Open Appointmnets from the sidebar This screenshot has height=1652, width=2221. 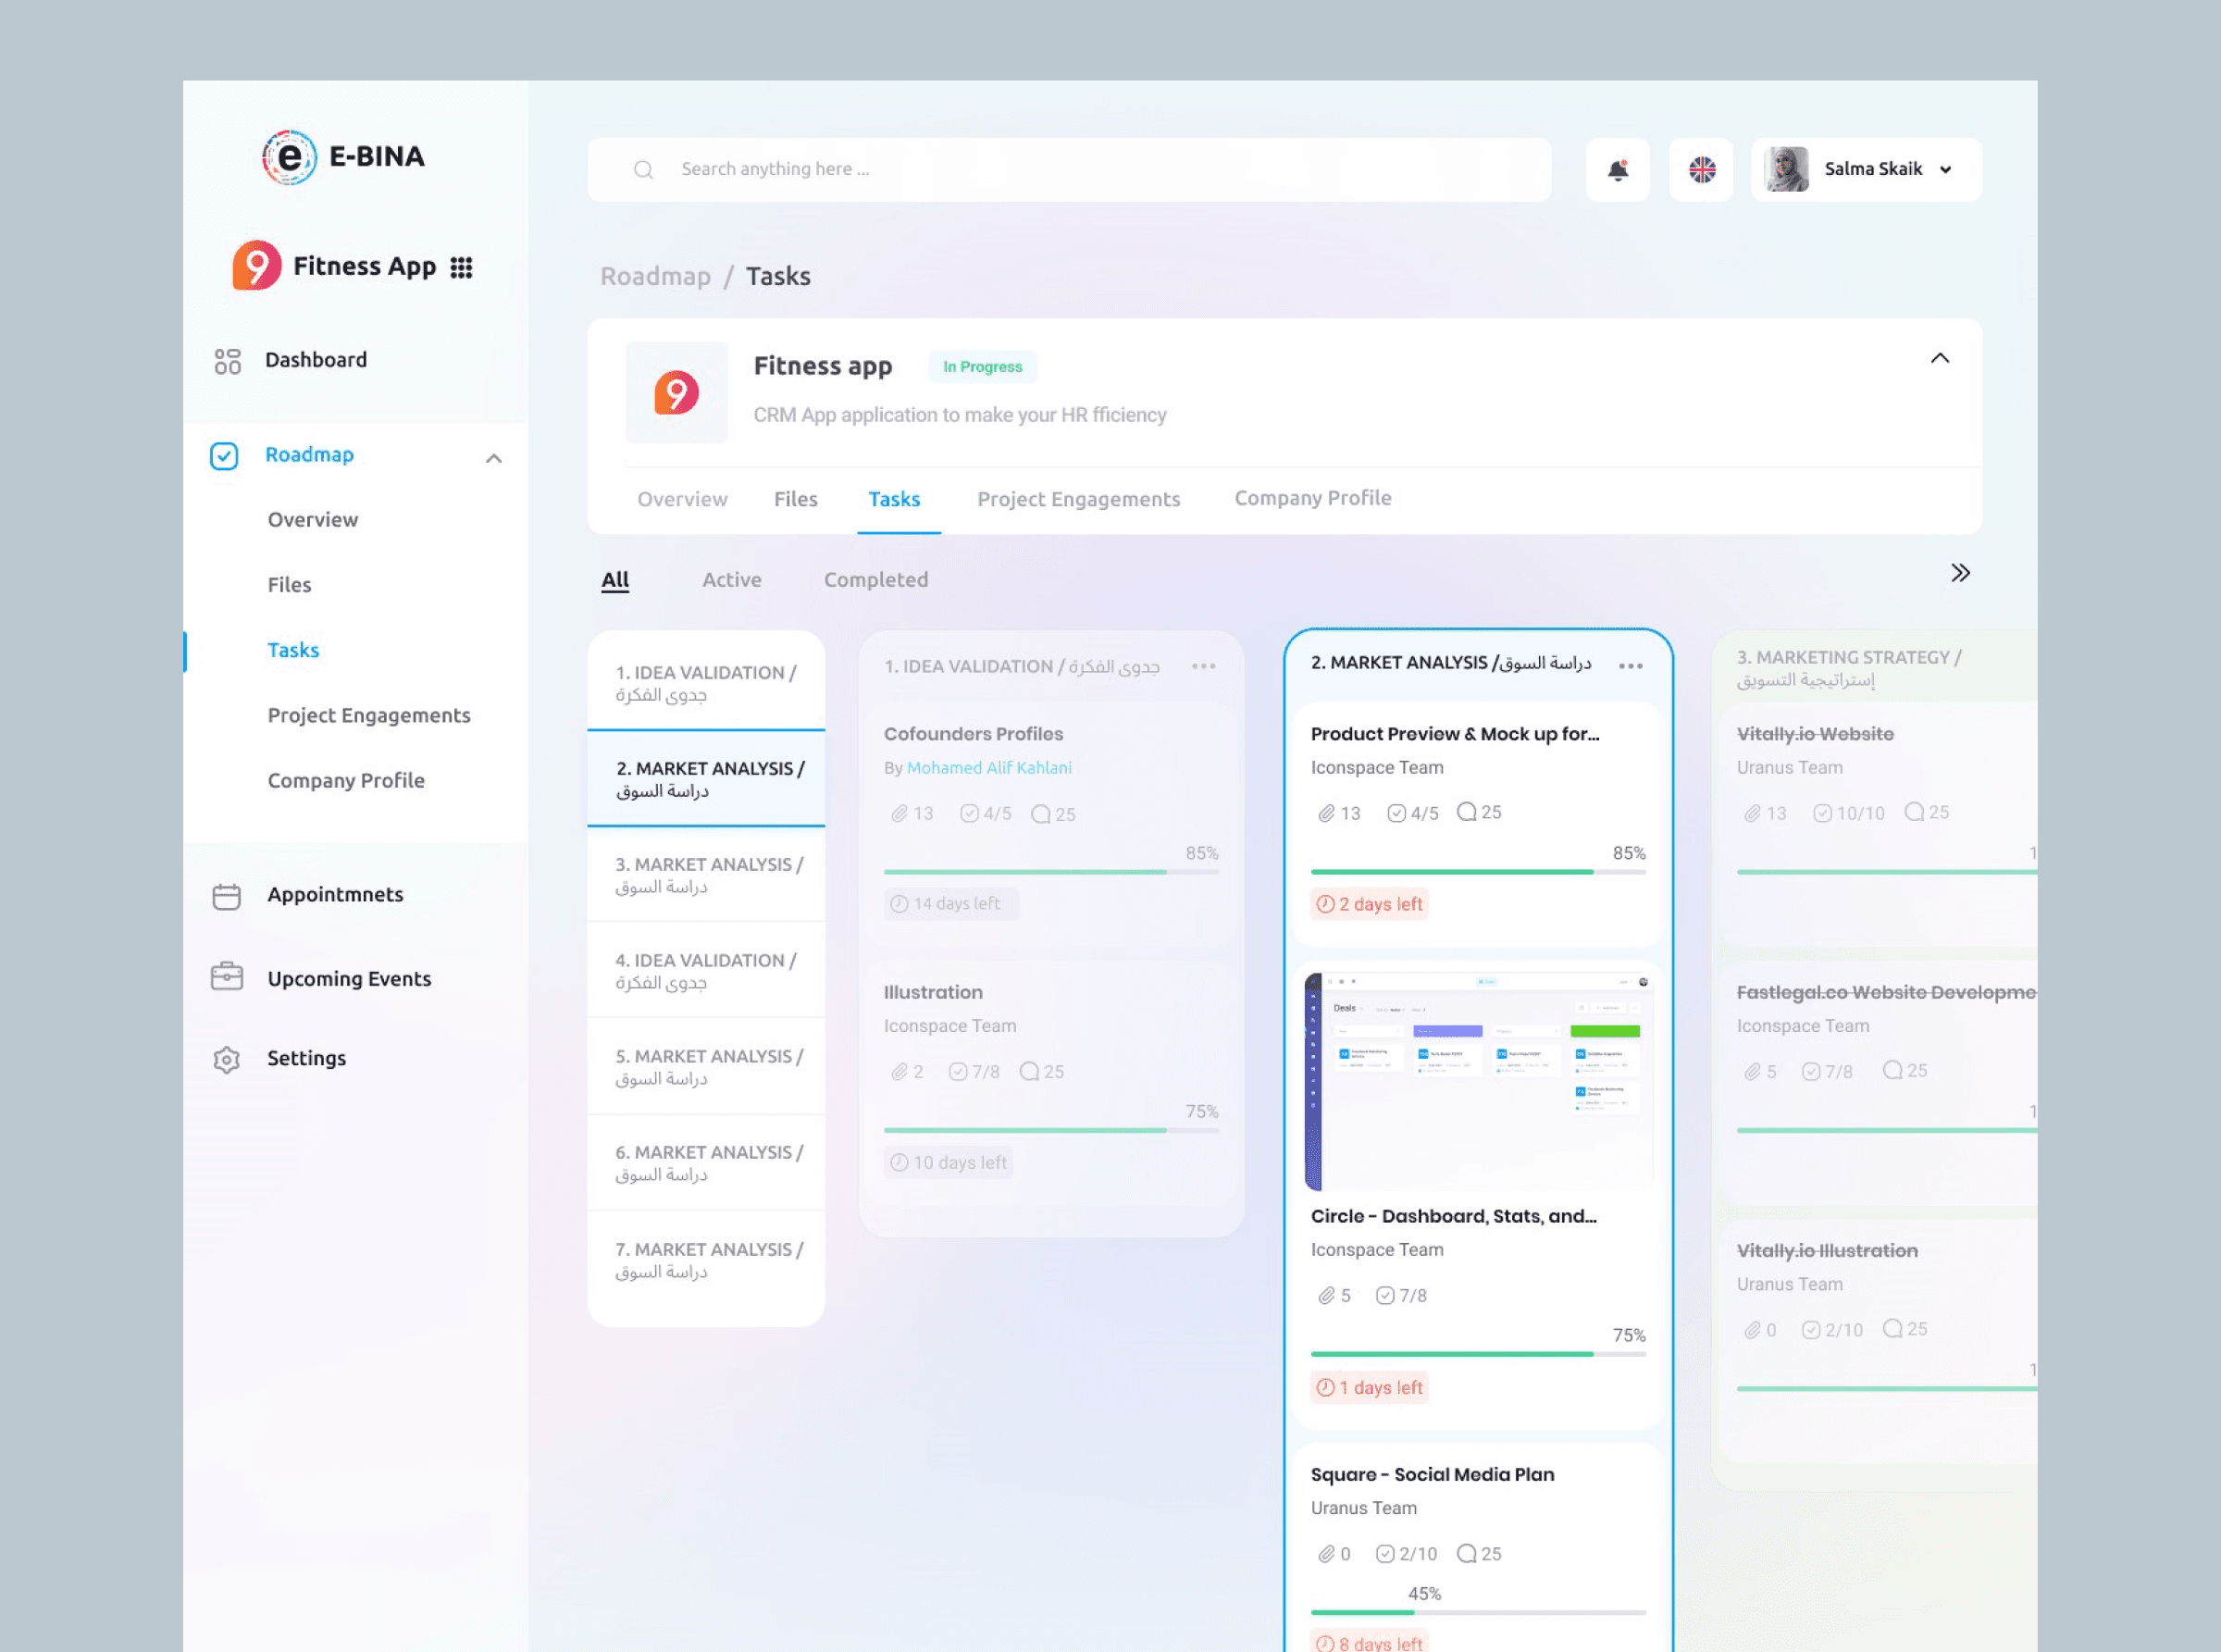pyautogui.click(x=334, y=895)
